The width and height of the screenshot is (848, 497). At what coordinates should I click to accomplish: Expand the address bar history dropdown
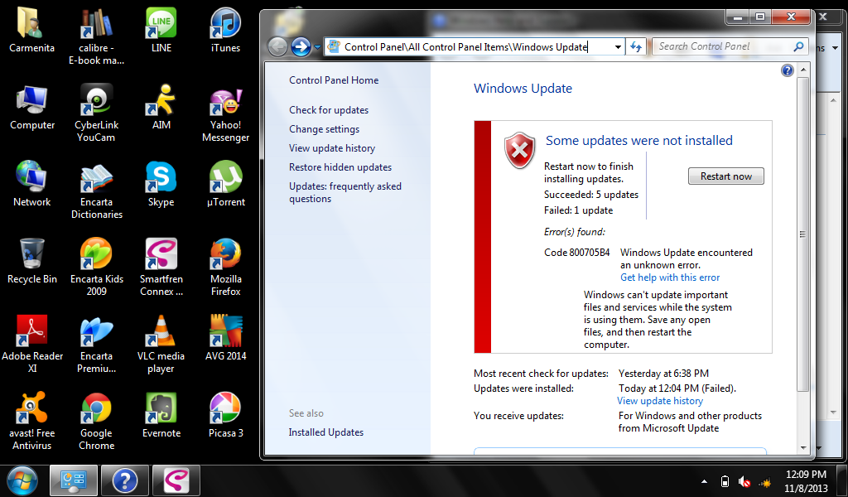[x=618, y=47]
